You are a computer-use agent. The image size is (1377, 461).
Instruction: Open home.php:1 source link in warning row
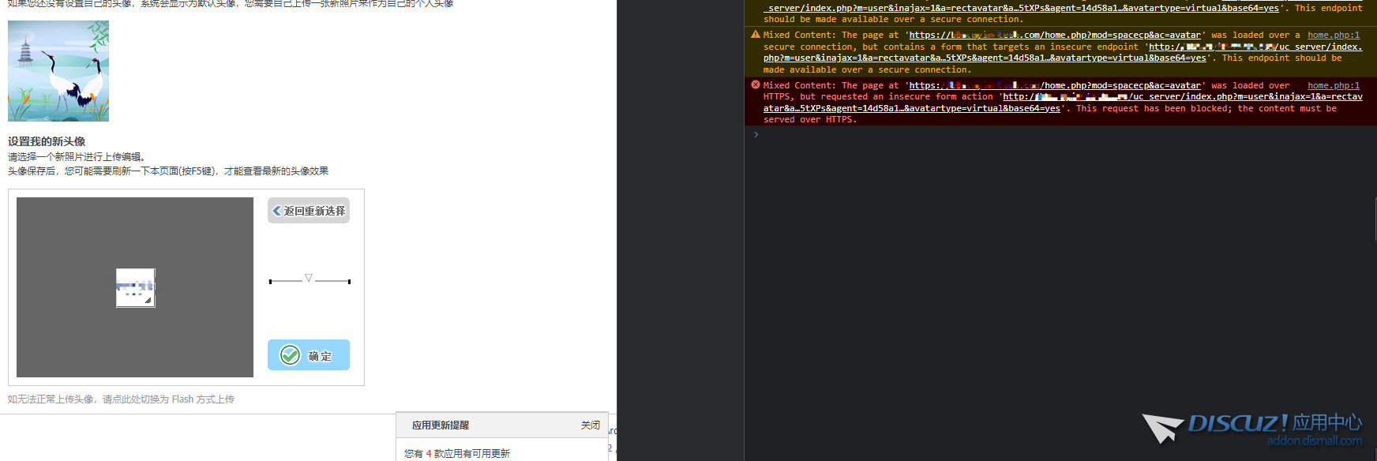click(1333, 35)
